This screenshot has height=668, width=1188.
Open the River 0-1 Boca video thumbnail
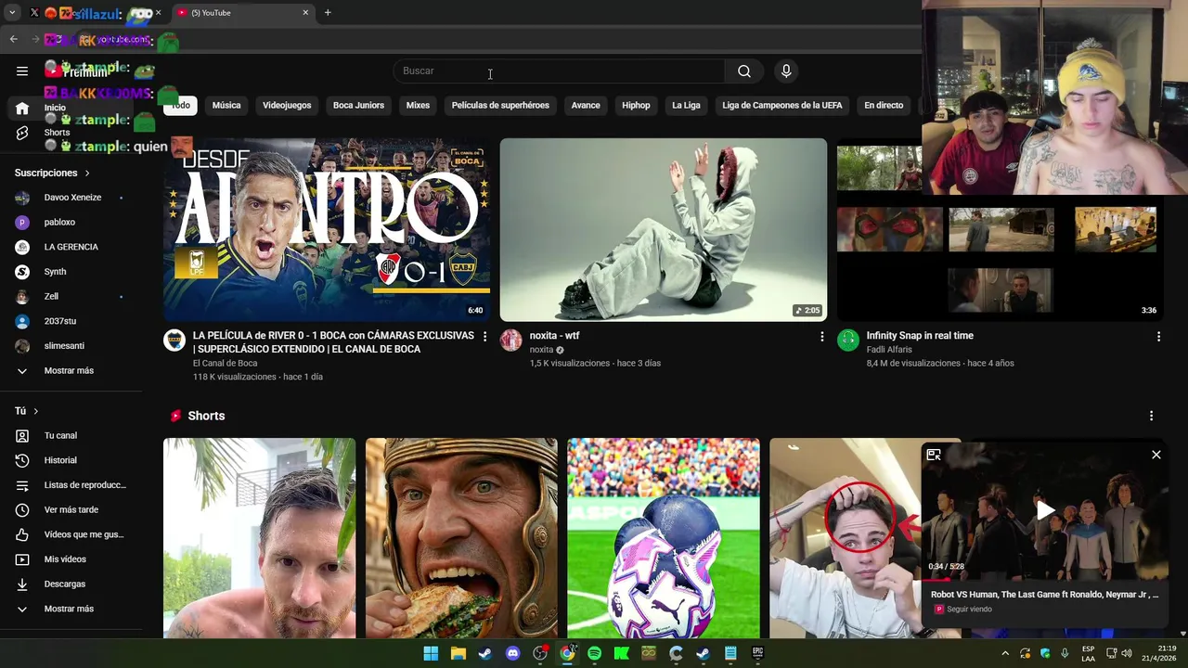click(x=327, y=229)
